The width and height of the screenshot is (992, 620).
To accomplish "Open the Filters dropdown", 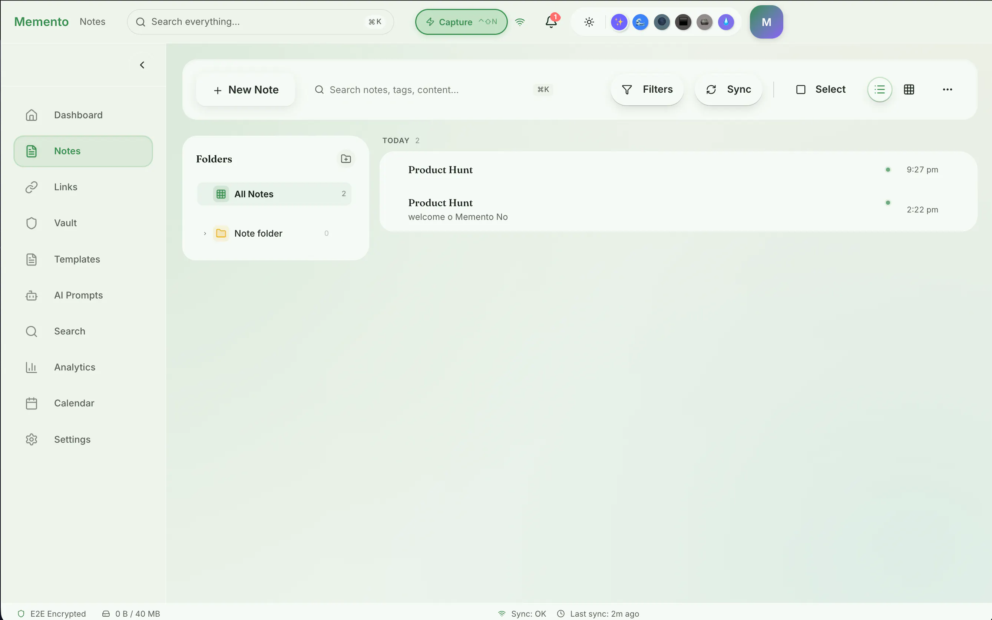I will coord(647,89).
